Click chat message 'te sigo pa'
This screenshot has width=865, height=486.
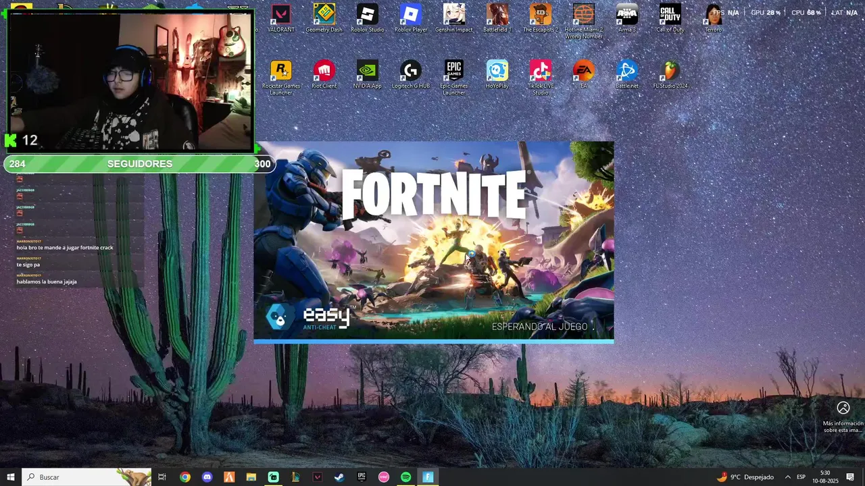coord(28,265)
